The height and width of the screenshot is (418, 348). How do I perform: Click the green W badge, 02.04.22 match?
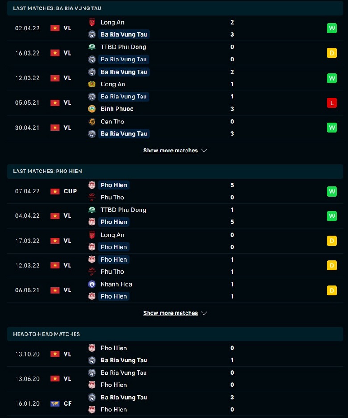coord(332,28)
